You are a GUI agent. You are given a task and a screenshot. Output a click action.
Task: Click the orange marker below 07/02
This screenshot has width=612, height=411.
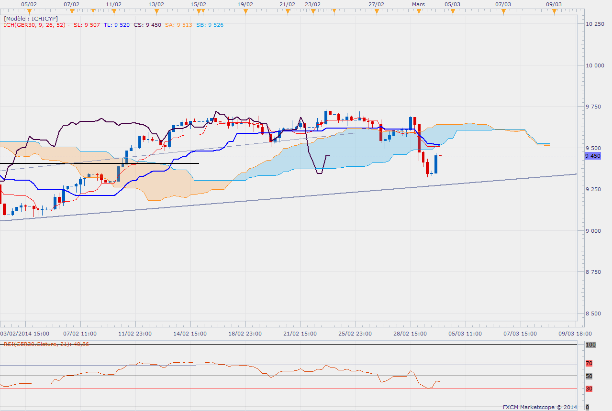71,11
